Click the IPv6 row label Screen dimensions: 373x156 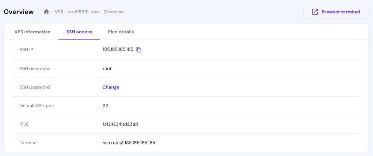coord(24,124)
